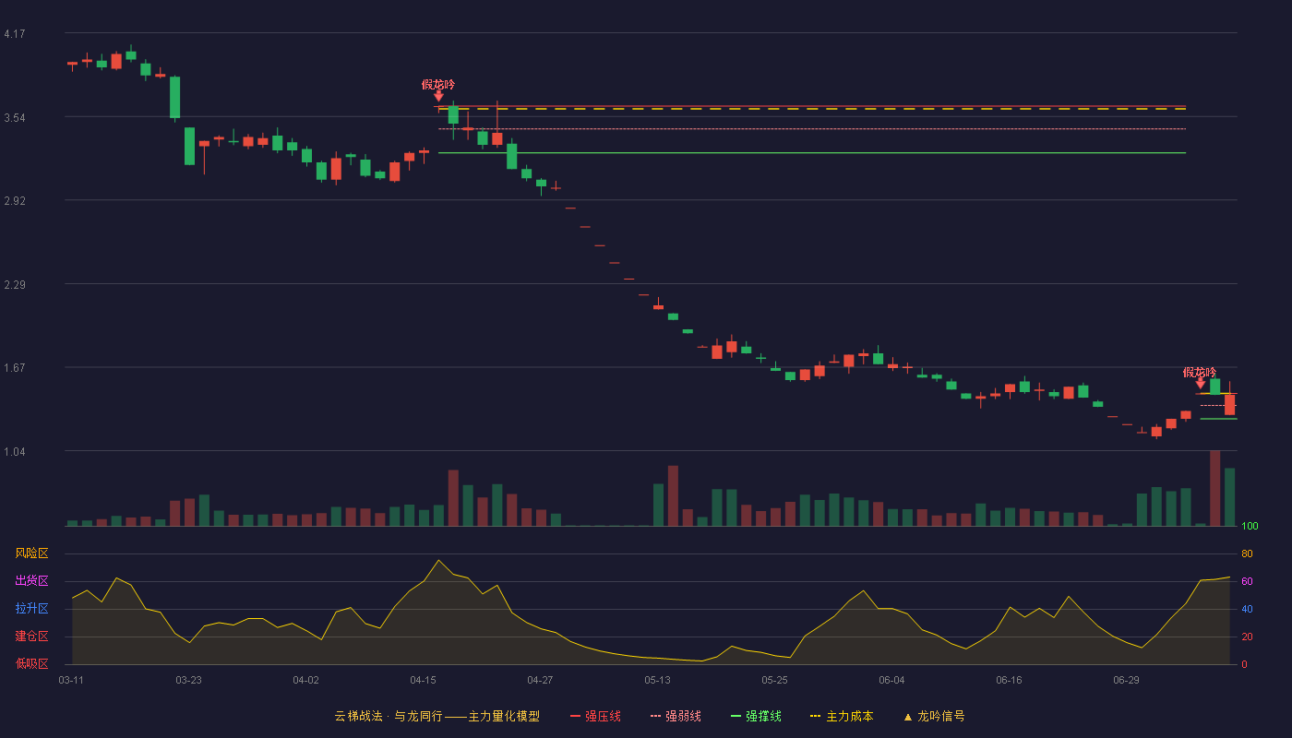Click the green dash icon beside 强撑线
This screenshot has height=738, width=1292.
736,716
